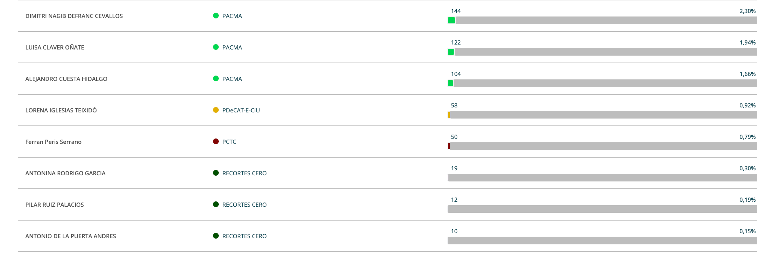
Task: Click the 0,30% percentage for Antonina Rodrigo
Action: tap(747, 168)
